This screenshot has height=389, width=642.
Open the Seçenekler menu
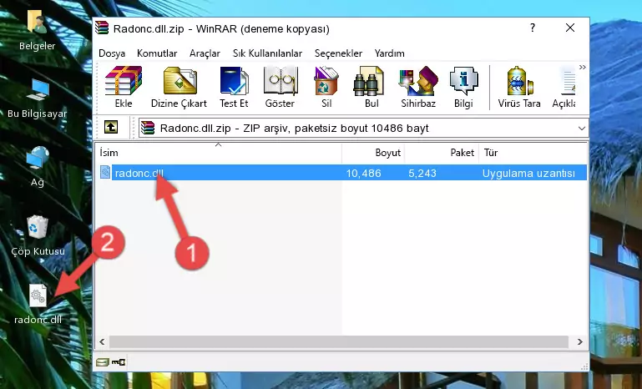click(x=338, y=53)
